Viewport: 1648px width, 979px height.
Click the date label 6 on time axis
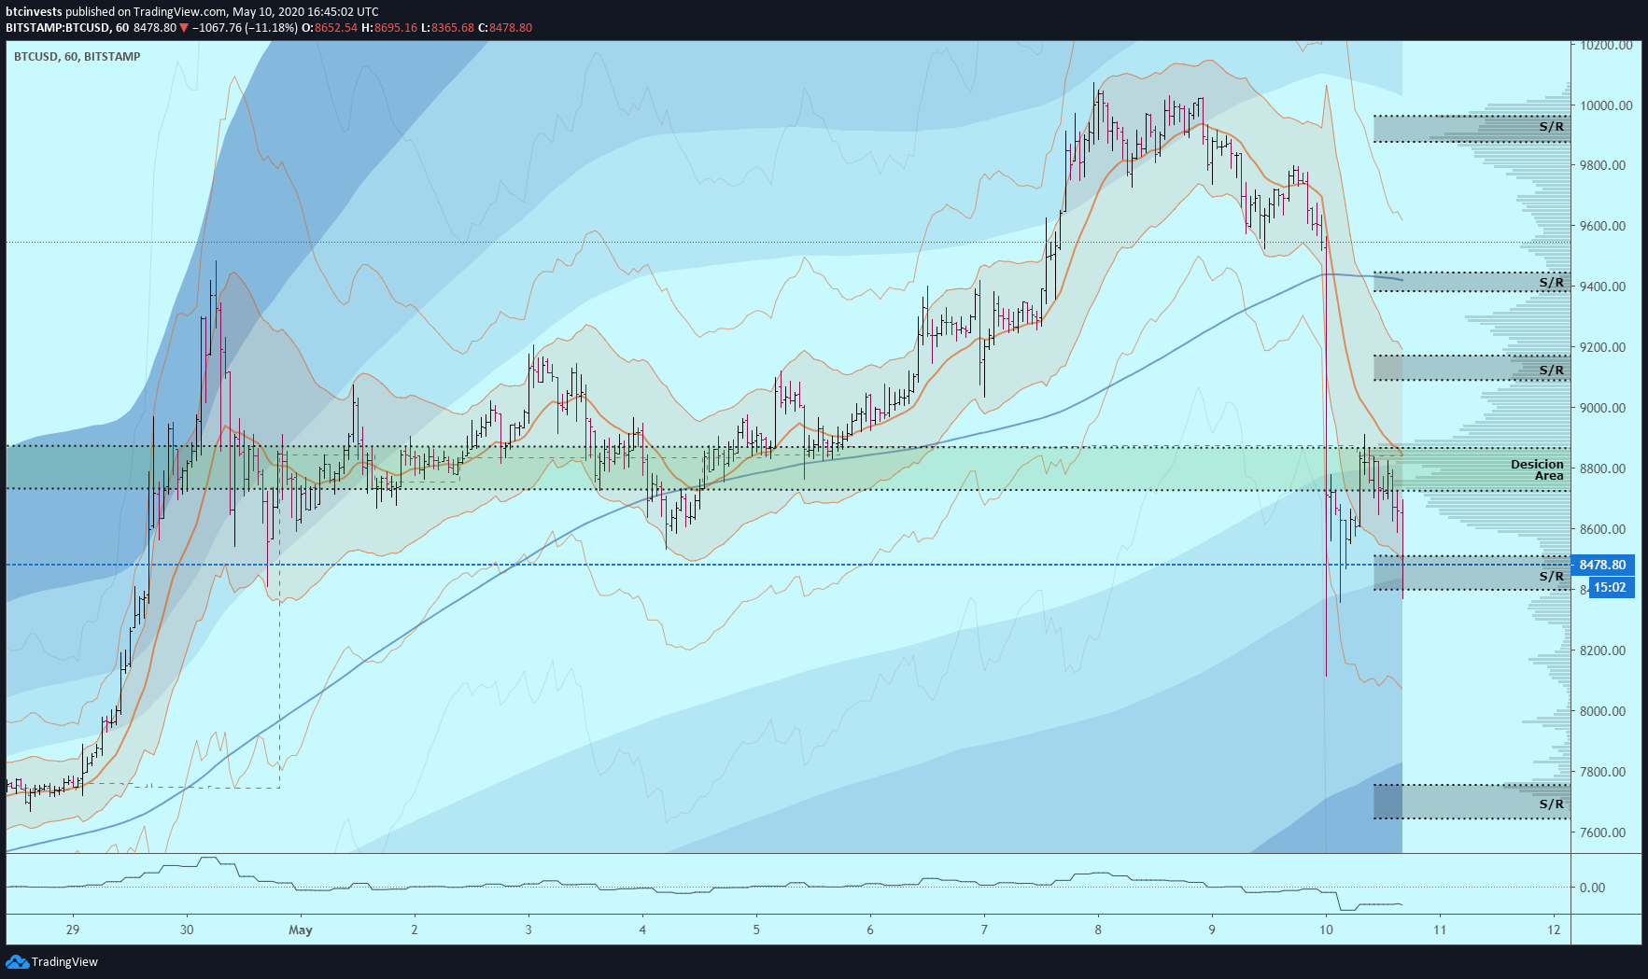tap(870, 930)
